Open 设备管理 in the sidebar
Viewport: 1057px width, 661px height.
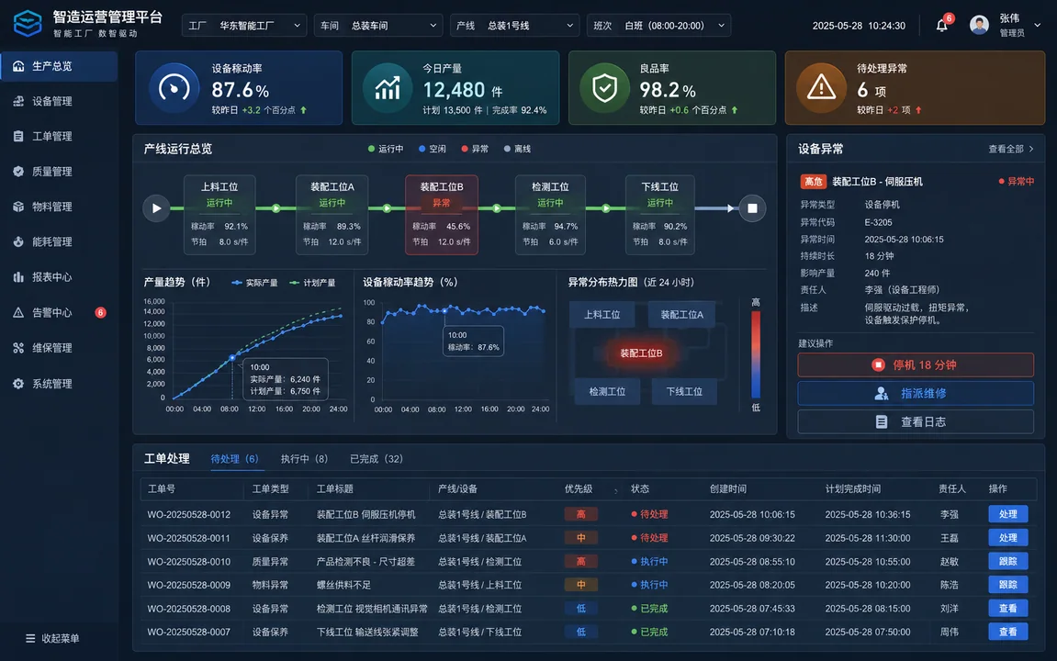pyautogui.click(x=59, y=101)
